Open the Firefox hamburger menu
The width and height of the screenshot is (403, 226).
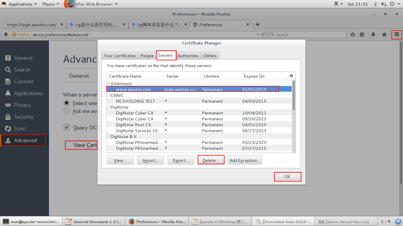[397, 34]
